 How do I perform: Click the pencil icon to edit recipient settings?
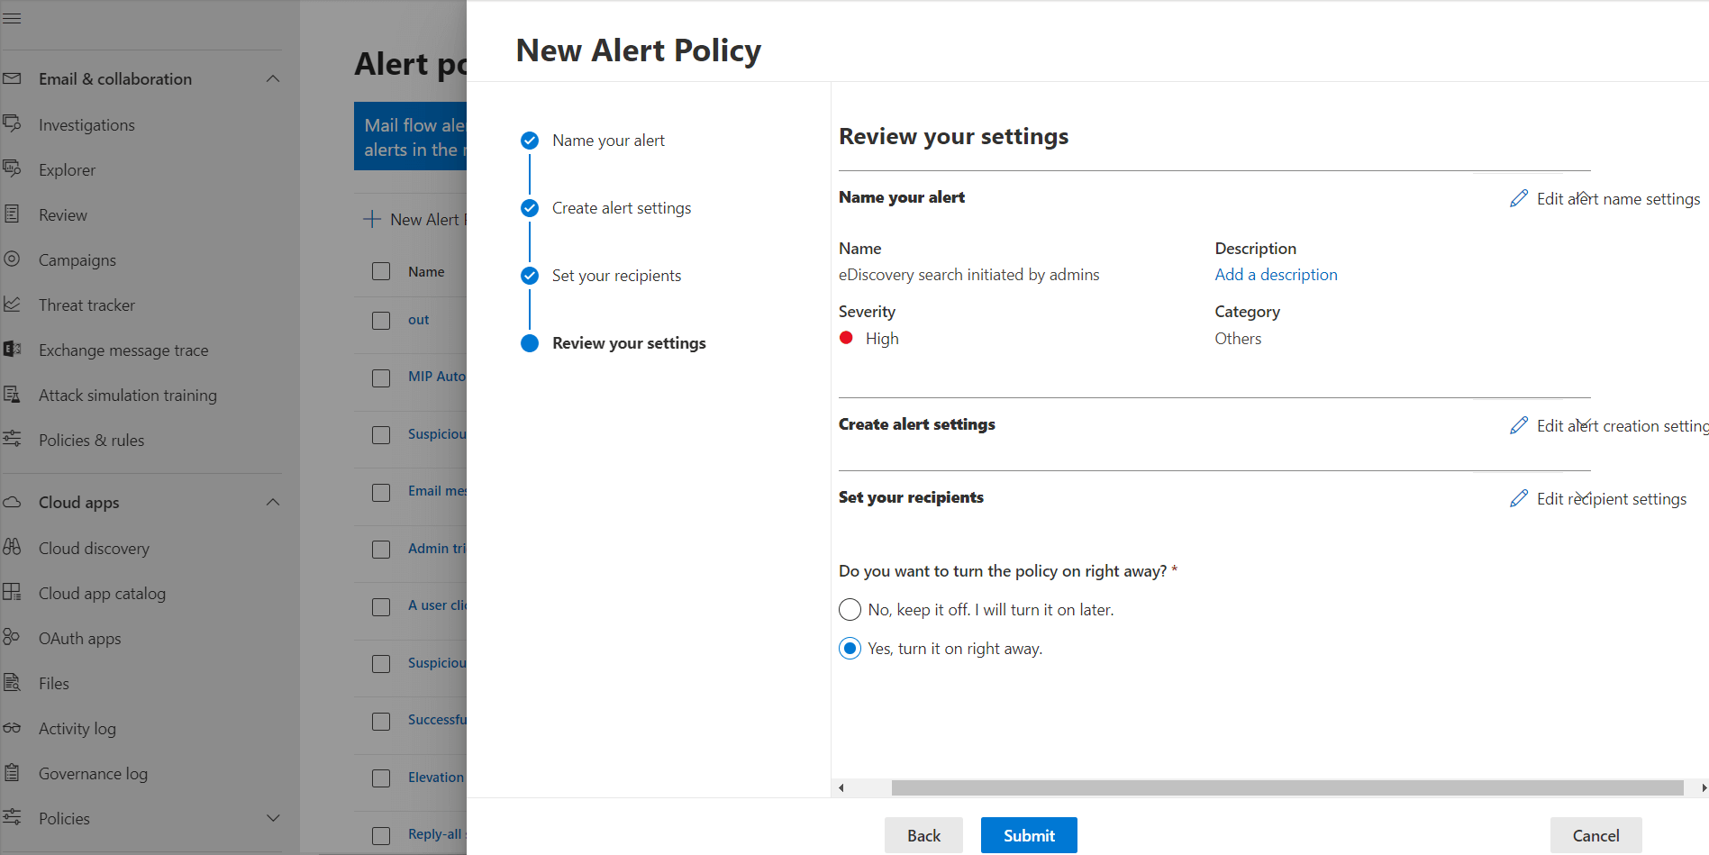tap(1520, 498)
